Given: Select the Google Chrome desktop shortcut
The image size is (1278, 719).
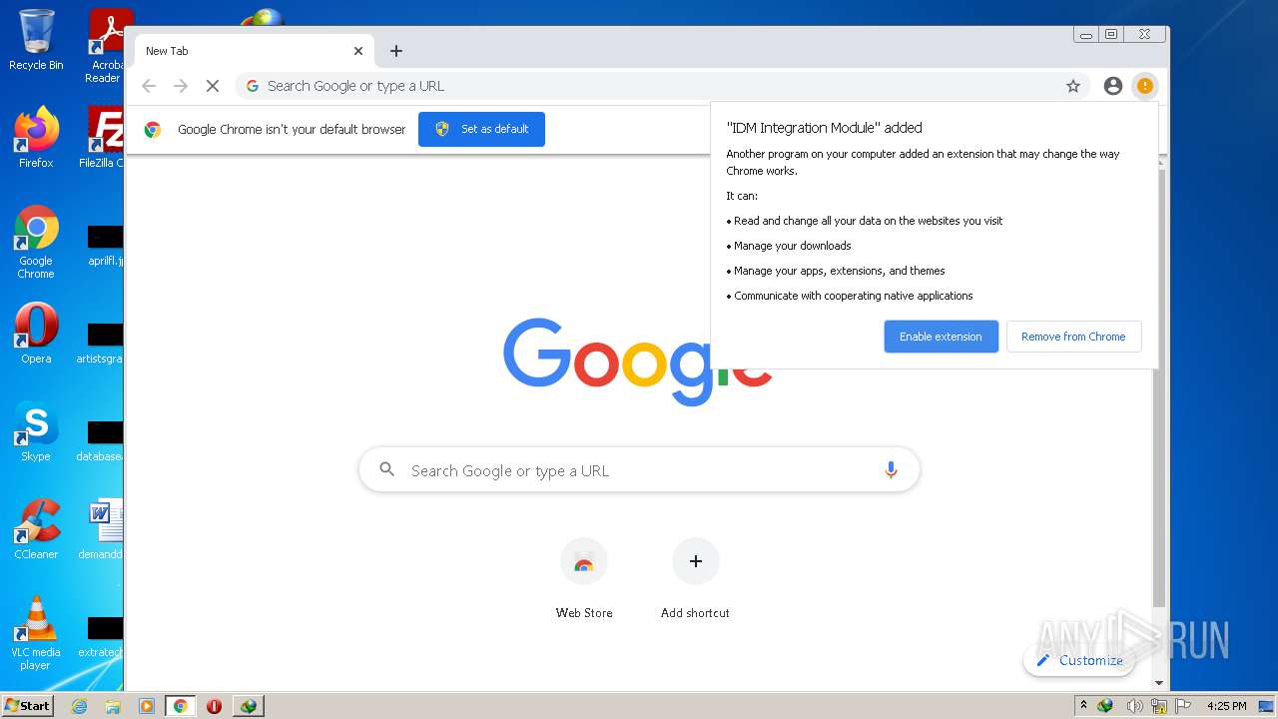Looking at the screenshot, I should [x=36, y=242].
